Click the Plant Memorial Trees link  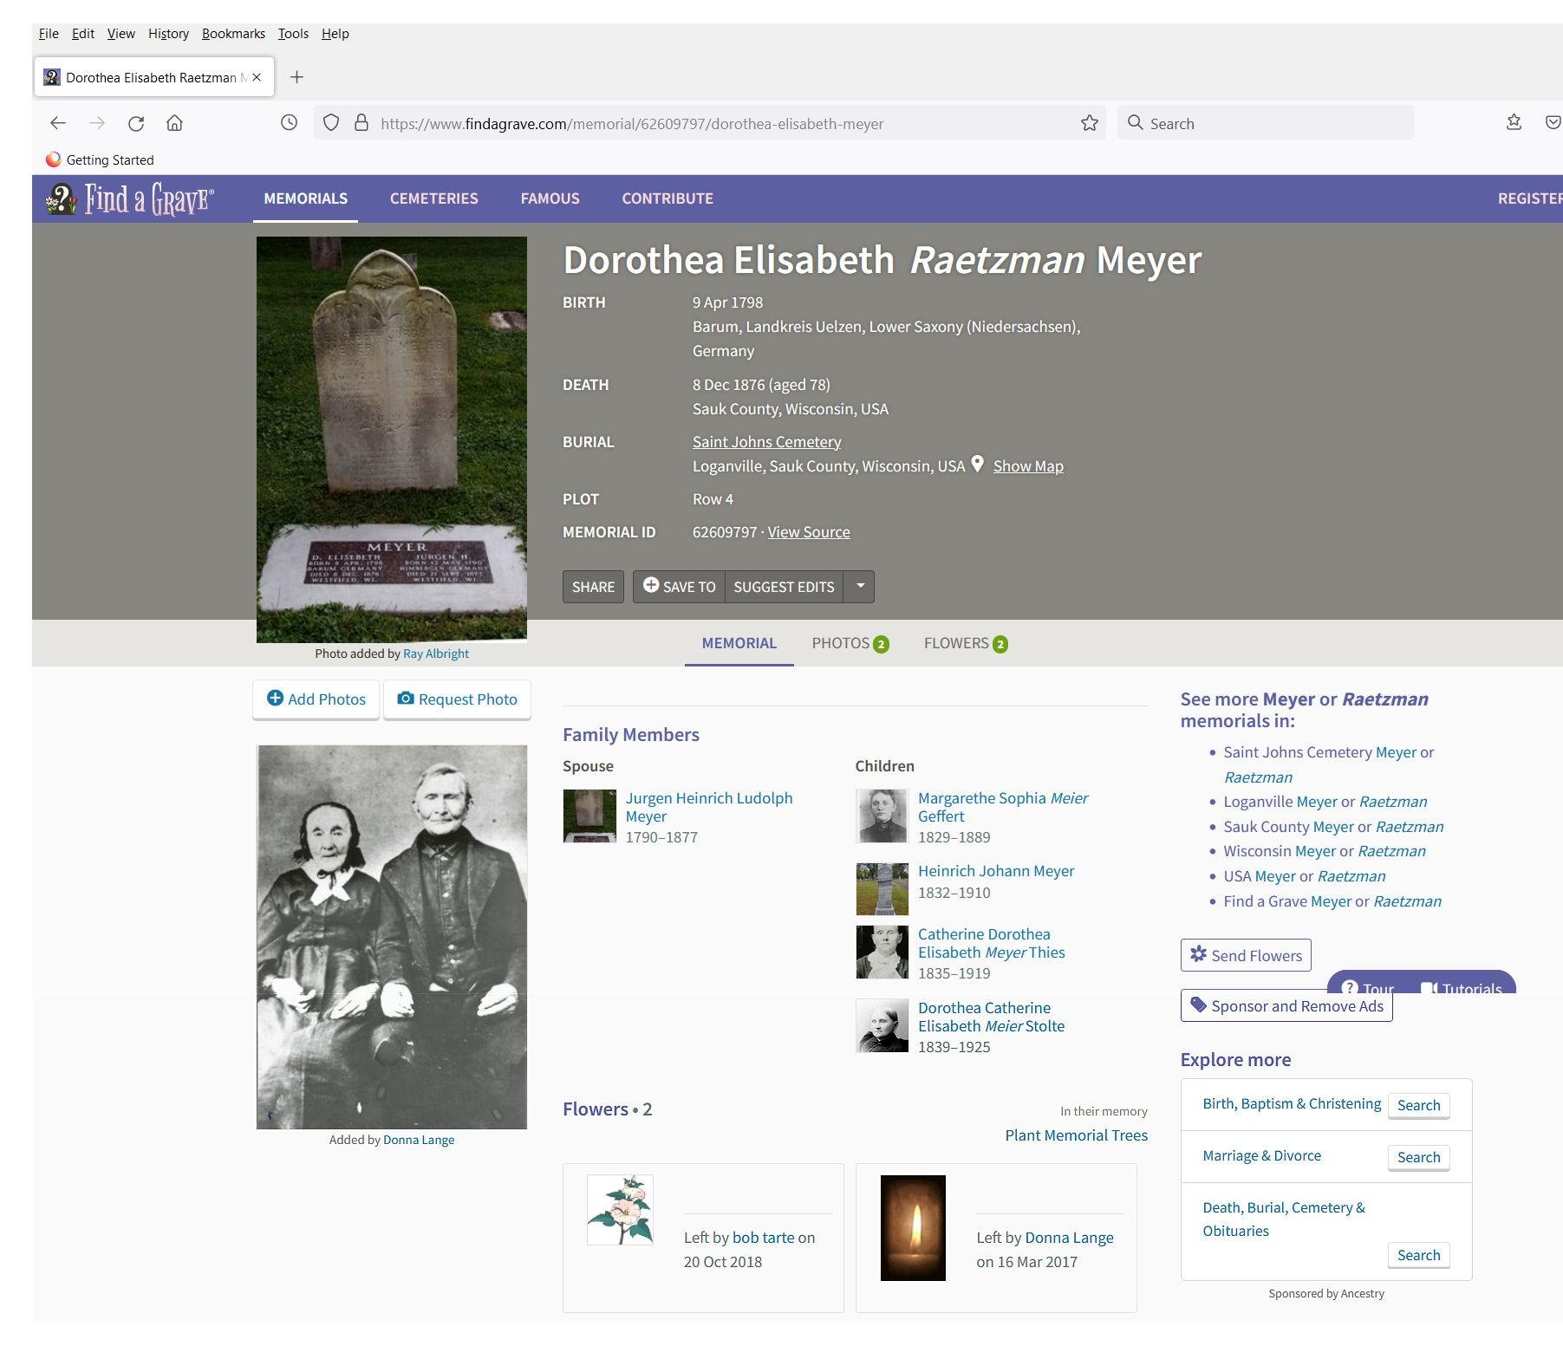[x=1077, y=1135]
